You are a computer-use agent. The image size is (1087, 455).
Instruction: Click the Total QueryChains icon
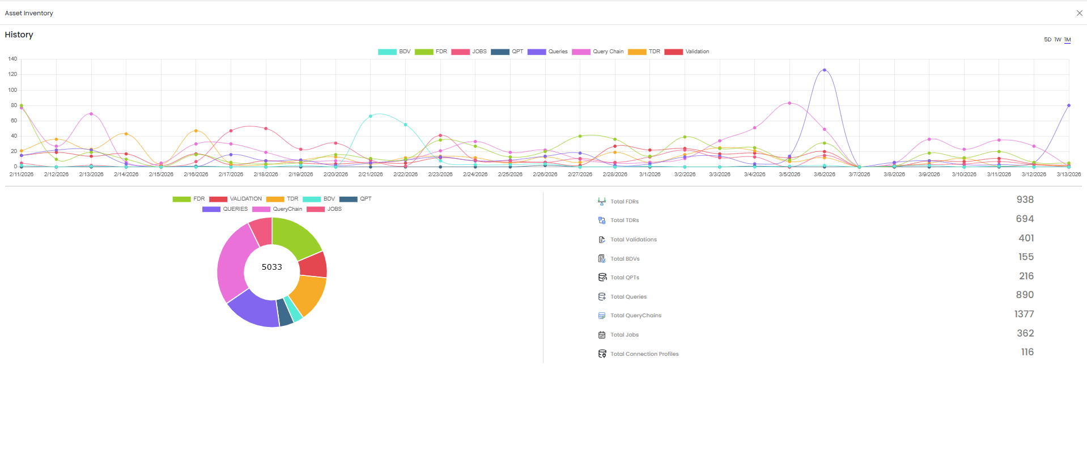tap(602, 316)
